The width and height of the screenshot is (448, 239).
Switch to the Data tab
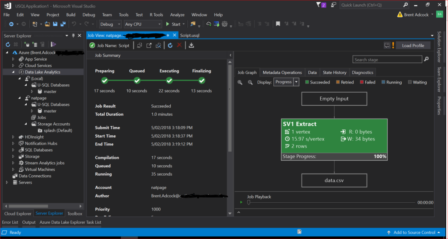pyautogui.click(x=312, y=73)
